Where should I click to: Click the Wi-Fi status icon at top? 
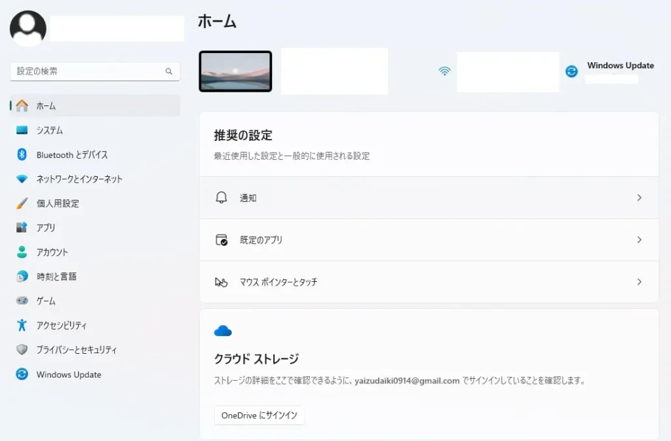[x=445, y=71]
